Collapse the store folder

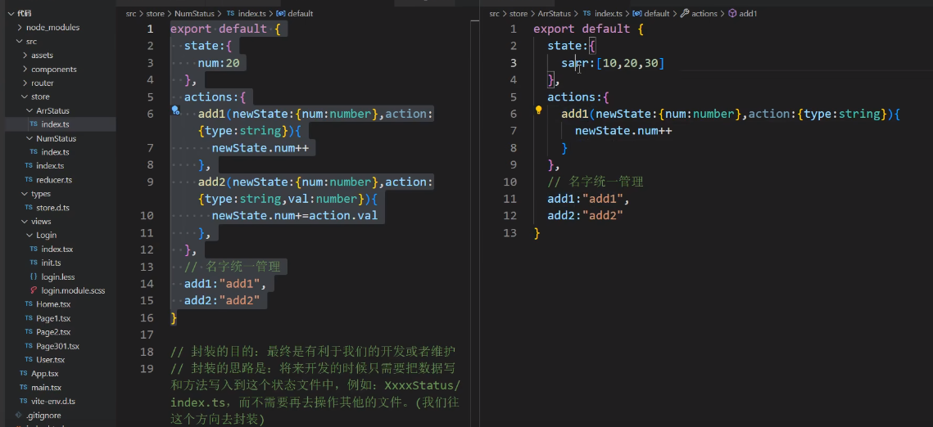(25, 97)
